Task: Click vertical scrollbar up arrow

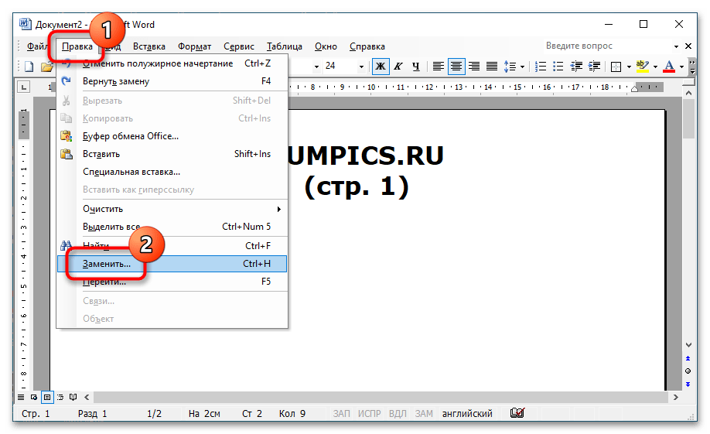Action: pos(688,93)
